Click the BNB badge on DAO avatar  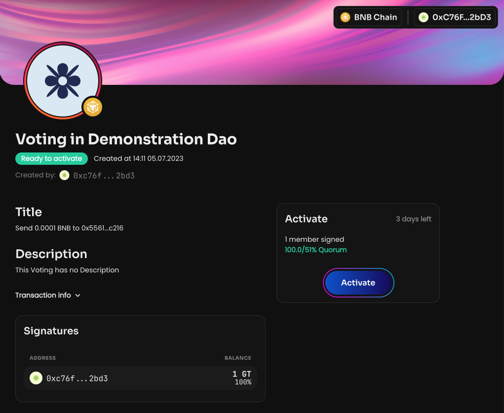pos(93,107)
